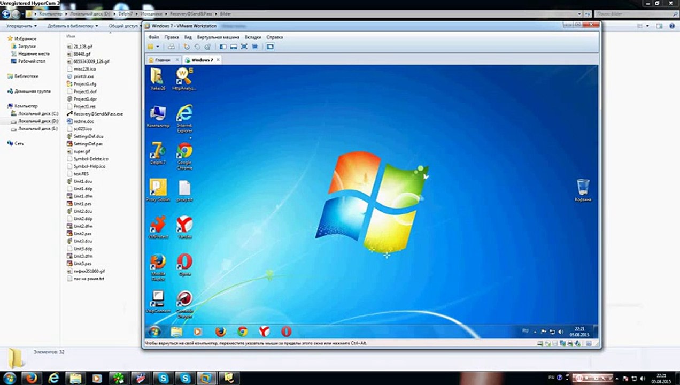Open Вид menu in VMware

tap(188, 37)
